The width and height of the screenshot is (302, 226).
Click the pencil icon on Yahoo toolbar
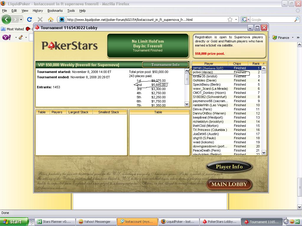pos(21,37)
